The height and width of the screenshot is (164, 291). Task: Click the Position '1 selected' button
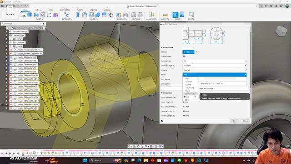pos(188,52)
